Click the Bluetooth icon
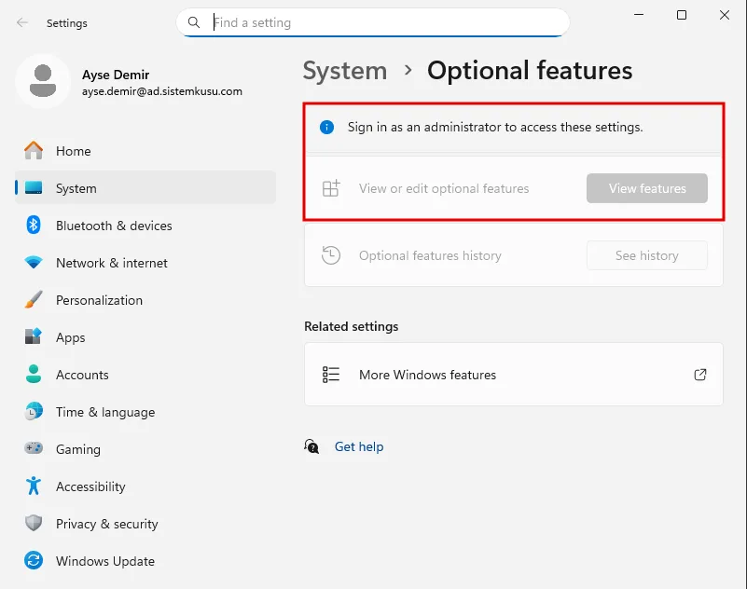This screenshot has width=747, height=589. pos(34,225)
